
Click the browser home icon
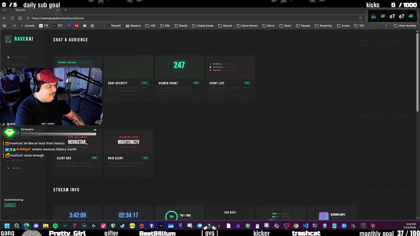(20, 18)
